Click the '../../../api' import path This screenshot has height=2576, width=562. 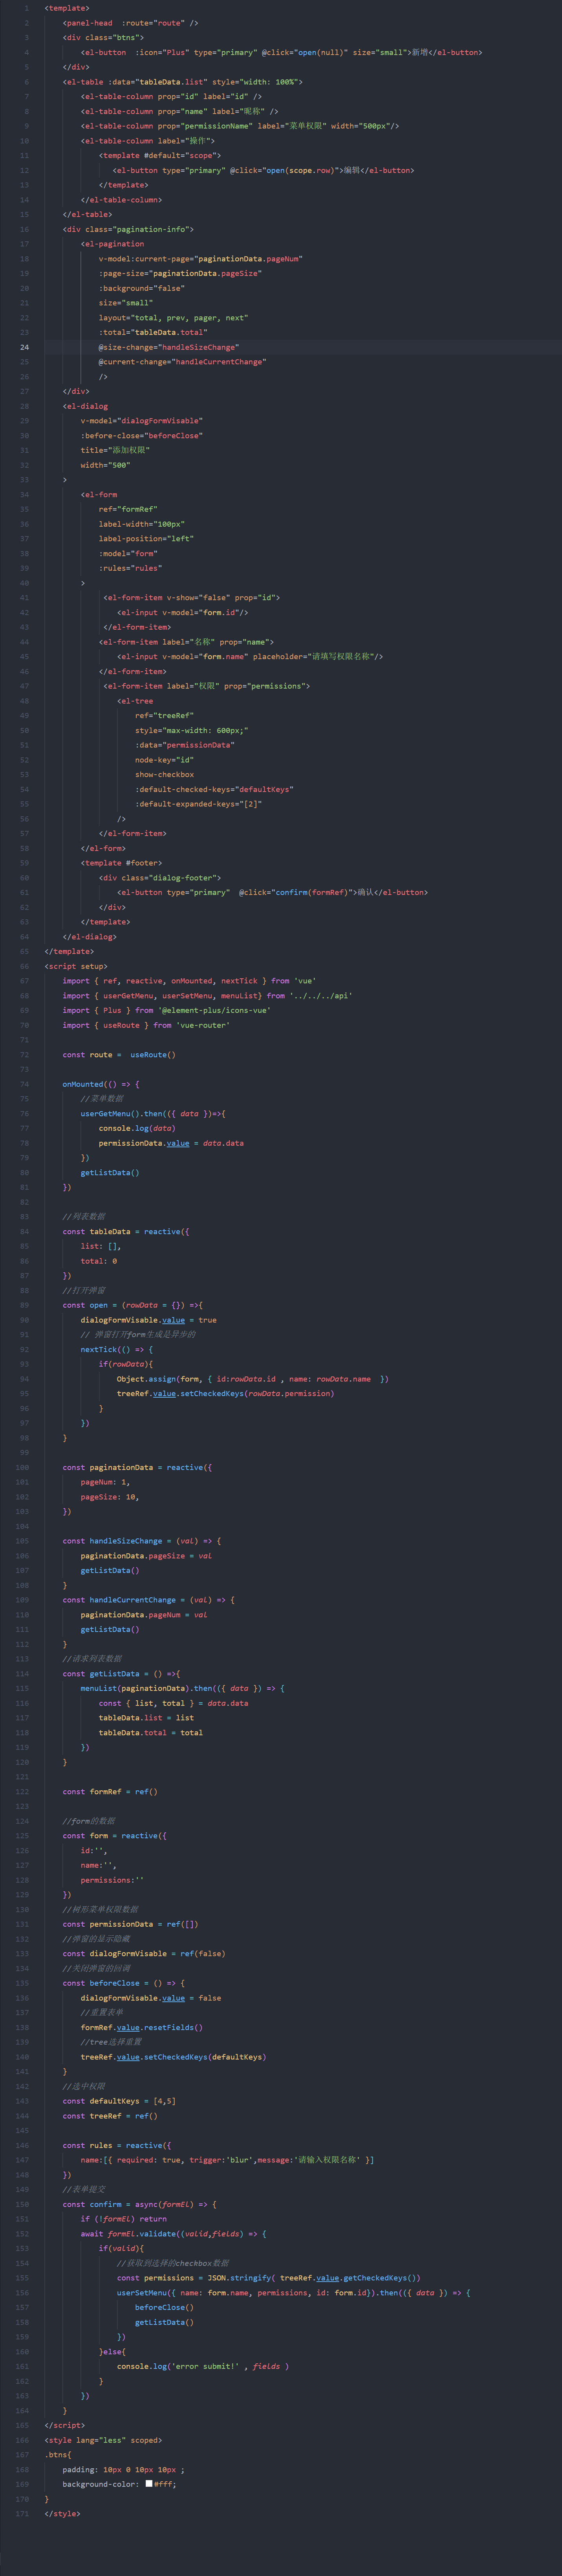(321, 996)
